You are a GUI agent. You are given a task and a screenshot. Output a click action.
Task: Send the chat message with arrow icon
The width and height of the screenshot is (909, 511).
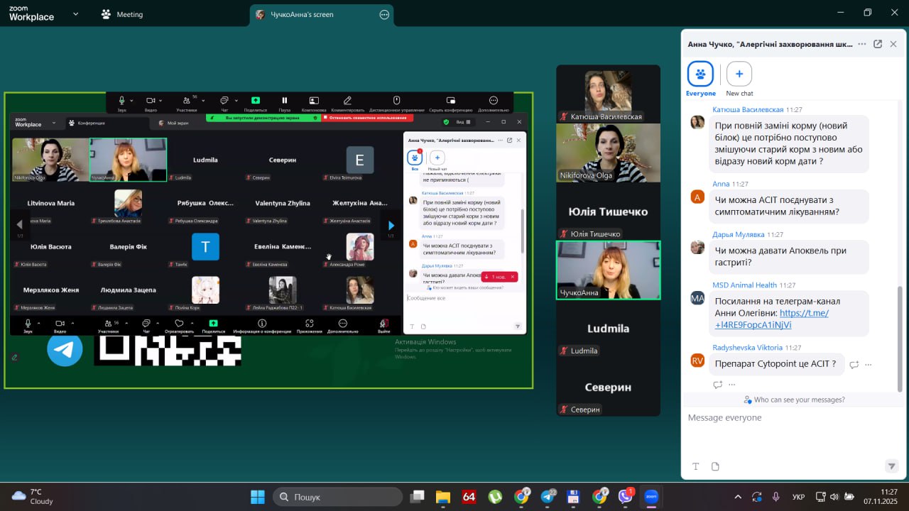click(x=891, y=466)
